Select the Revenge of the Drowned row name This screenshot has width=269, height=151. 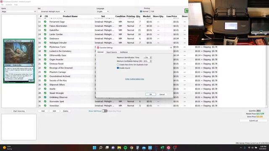61,68
